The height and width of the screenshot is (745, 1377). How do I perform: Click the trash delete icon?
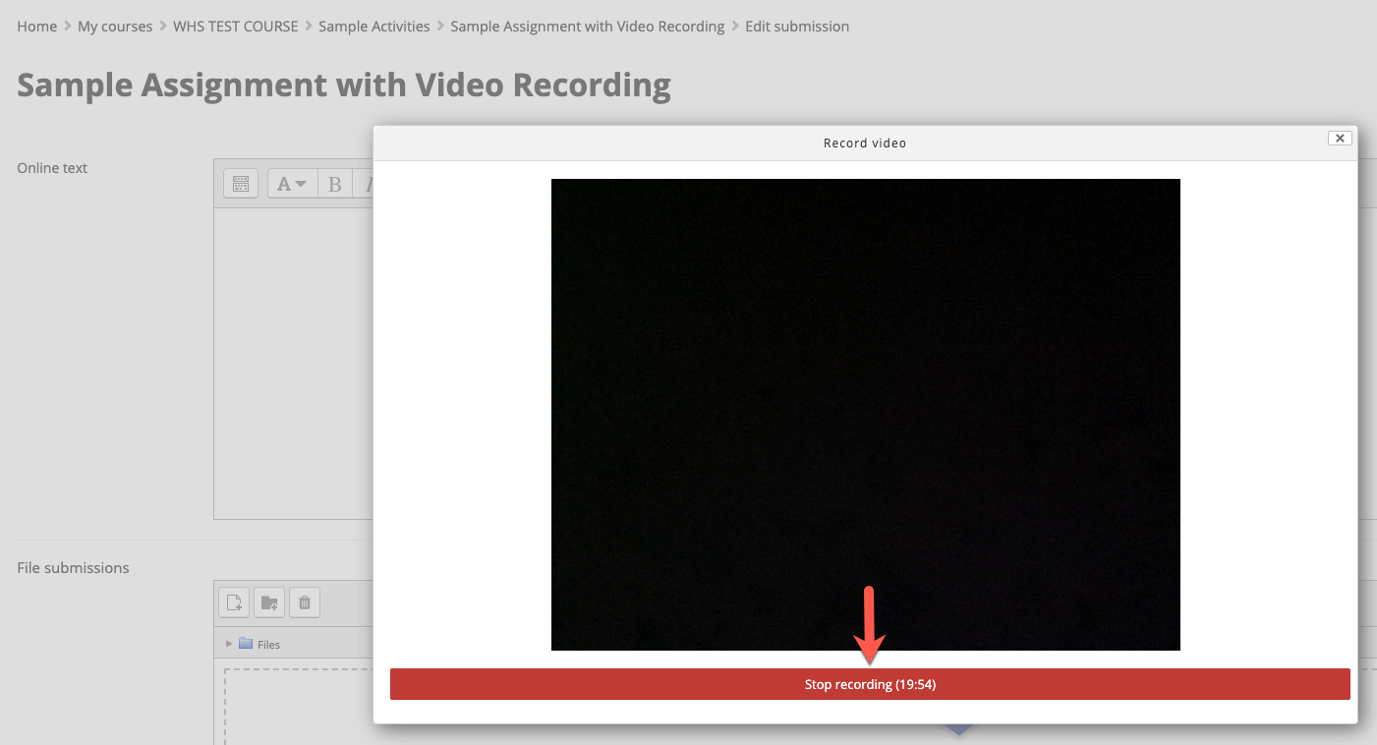click(x=305, y=602)
